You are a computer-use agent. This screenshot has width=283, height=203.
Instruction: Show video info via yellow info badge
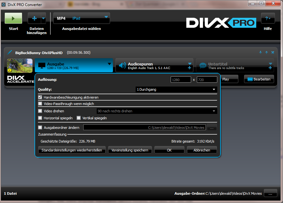point(10,70)
